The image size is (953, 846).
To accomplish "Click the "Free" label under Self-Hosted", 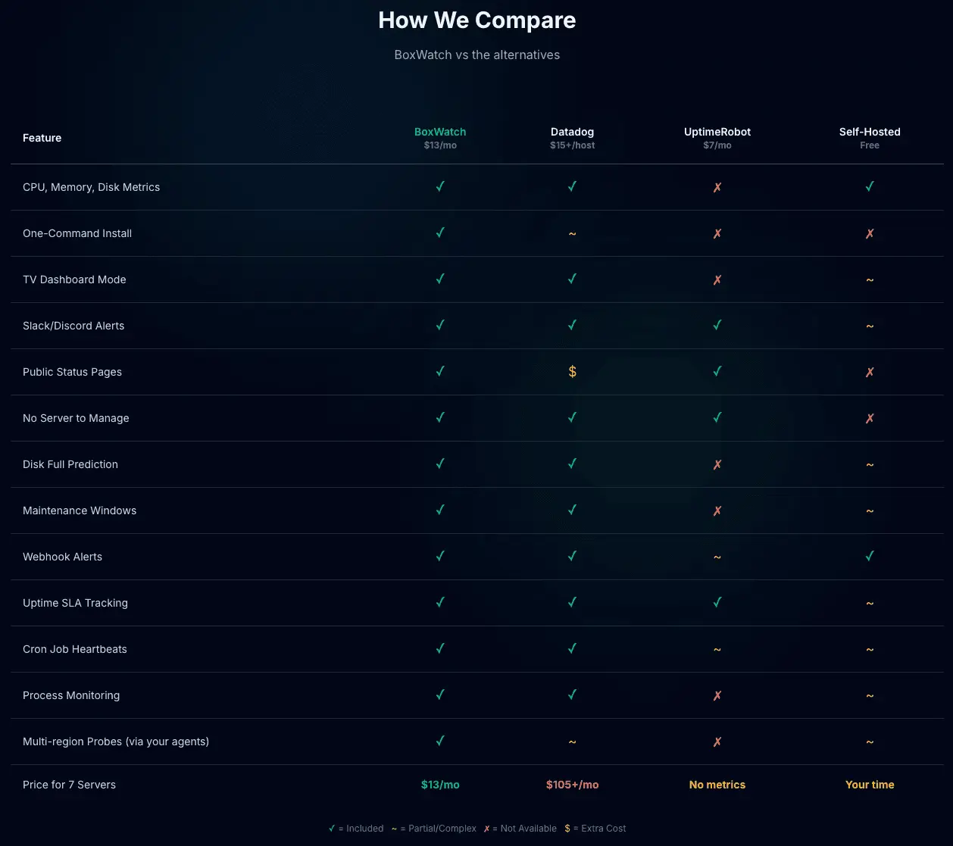I will (x=870, y=145).
